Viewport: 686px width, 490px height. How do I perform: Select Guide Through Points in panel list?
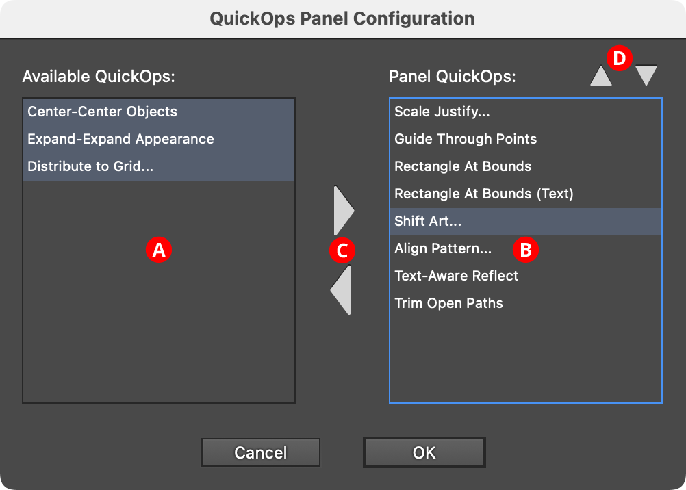click(x=466, y=139)
